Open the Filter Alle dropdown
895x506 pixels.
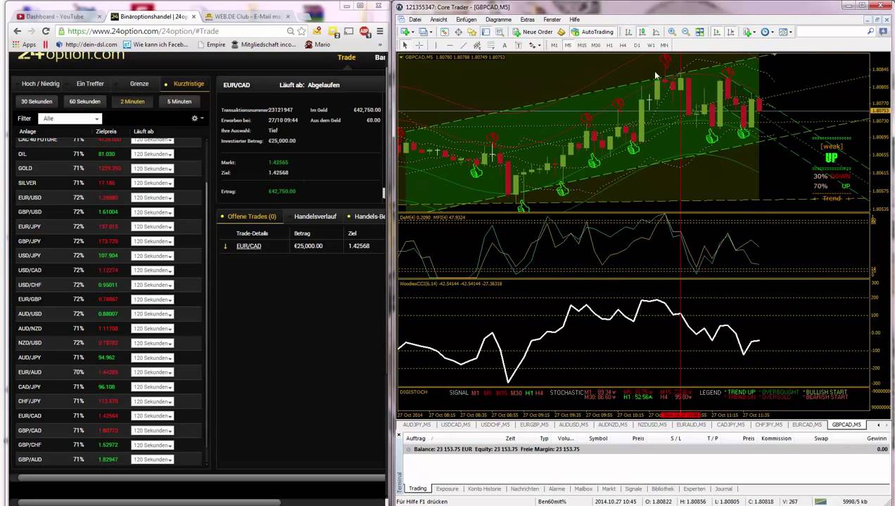tap(70, 119)
